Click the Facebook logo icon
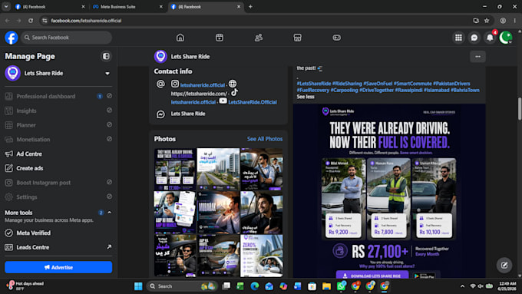Screen dimensions: 522x294 click(12, 38)
